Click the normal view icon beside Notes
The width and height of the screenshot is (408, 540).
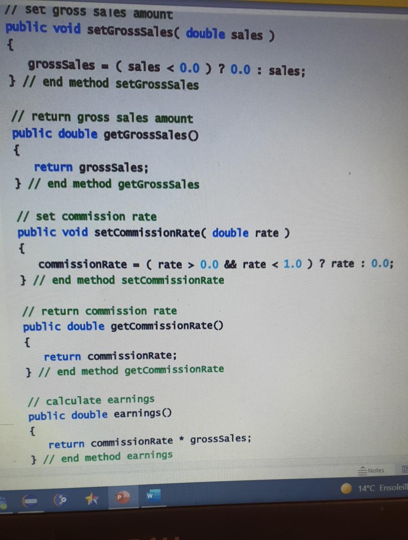tap(405, 469)
